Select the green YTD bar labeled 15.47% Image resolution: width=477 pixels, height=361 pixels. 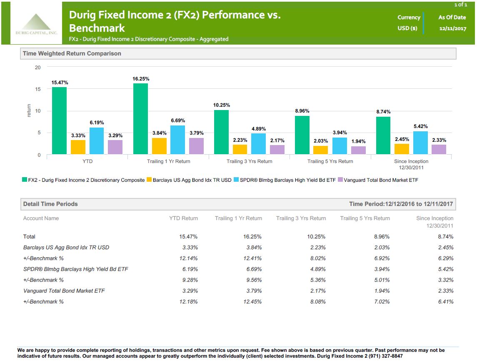tap(59, 120)
